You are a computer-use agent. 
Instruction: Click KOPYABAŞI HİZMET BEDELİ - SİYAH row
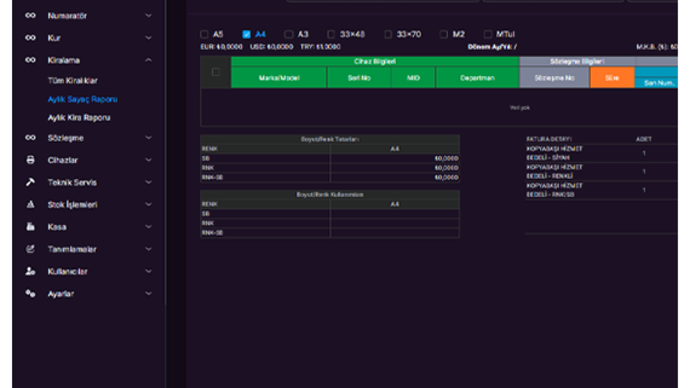tap(601, 153)
